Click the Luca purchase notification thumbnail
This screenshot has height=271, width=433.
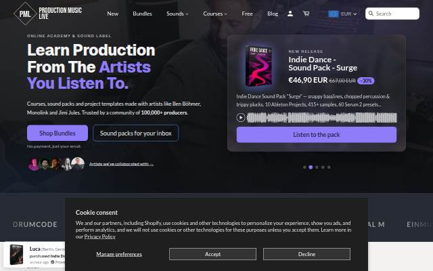[x=16, y=255]
